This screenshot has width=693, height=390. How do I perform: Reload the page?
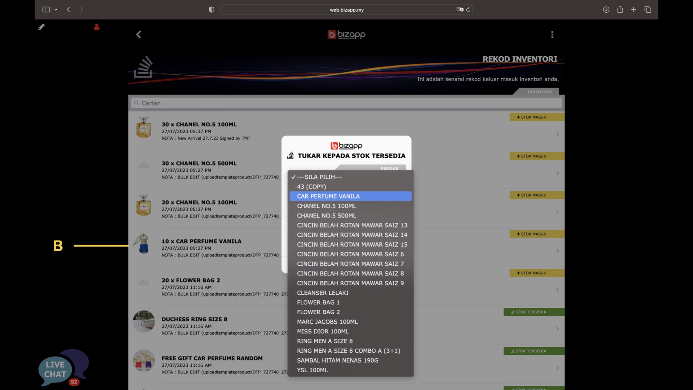tap(468, 10)
